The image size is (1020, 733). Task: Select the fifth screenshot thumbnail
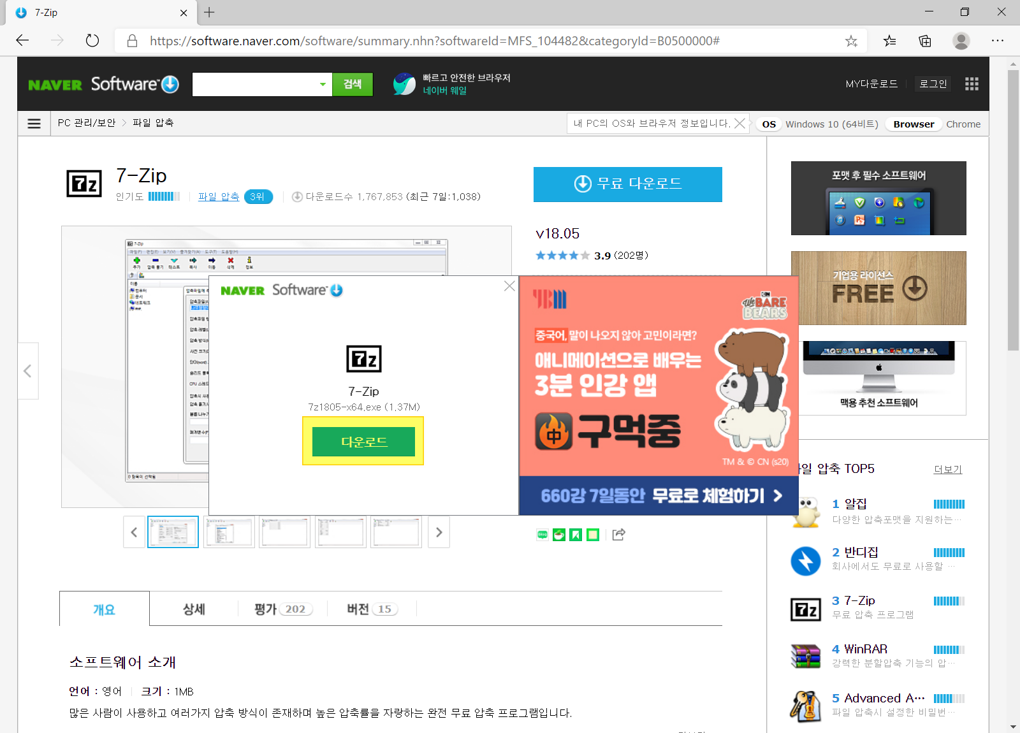click(397, 532)
